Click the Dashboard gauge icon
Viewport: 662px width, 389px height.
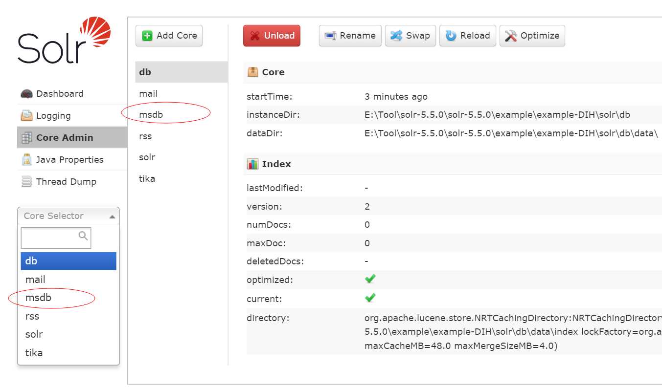click(x=26, y=94)
